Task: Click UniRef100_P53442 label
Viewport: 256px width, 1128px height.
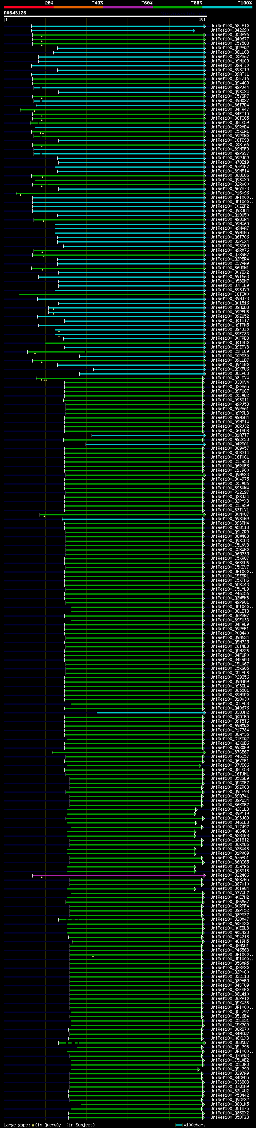Action: pyautogui.click(x=230, y=1096)
